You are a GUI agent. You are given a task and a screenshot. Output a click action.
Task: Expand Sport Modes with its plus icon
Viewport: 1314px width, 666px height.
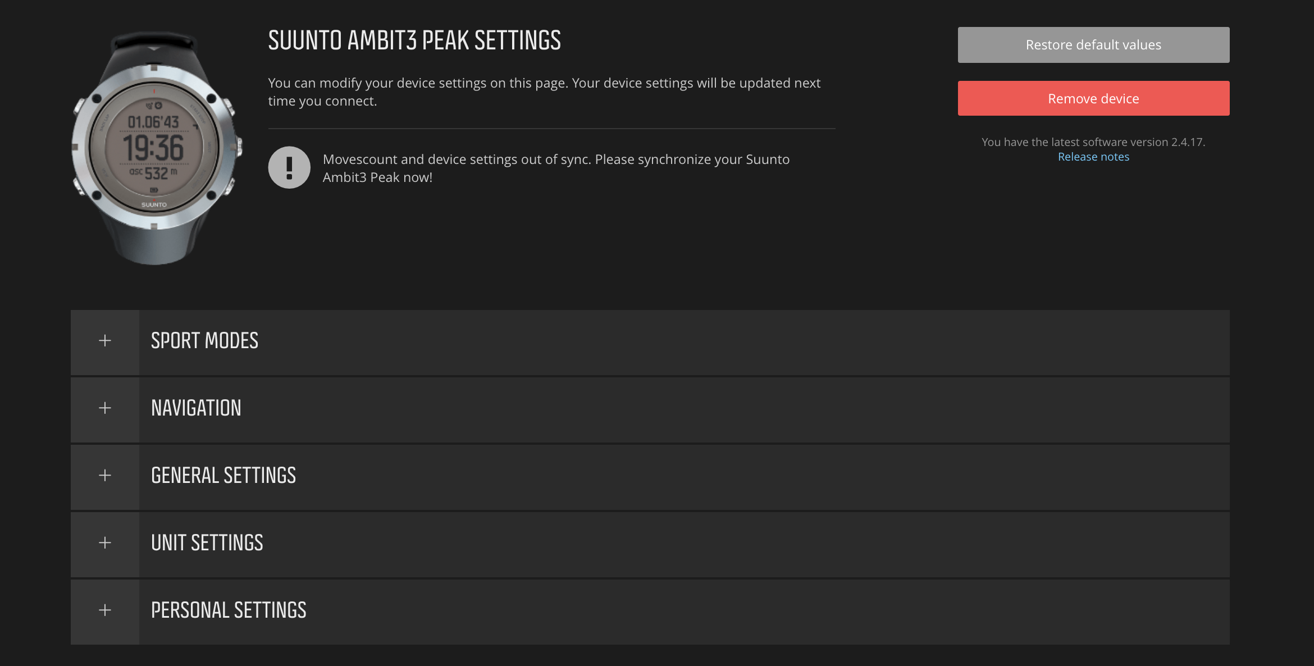point(105,341)
